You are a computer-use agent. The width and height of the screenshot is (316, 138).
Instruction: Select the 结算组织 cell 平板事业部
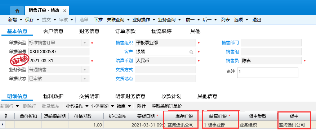220,125
